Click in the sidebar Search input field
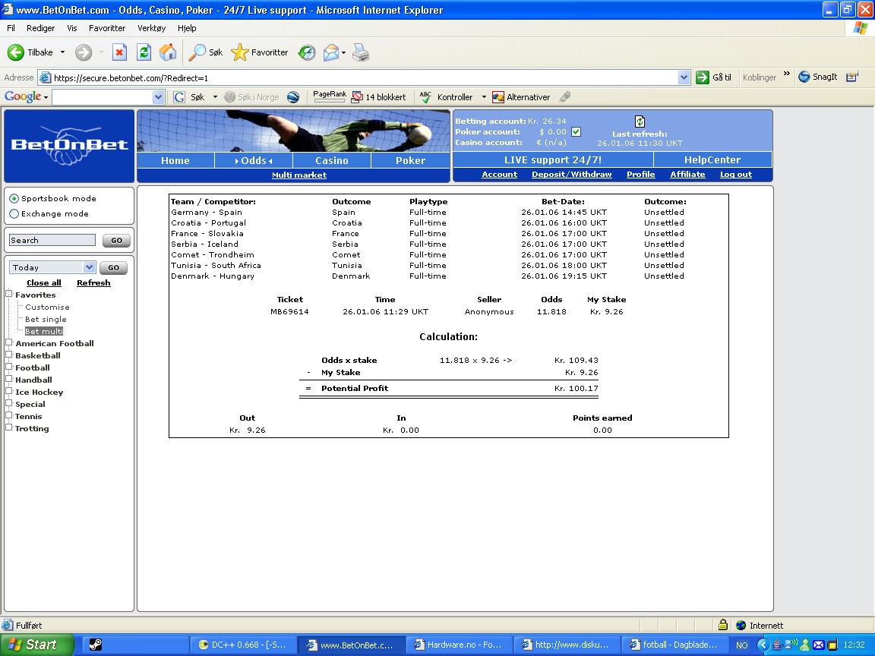 pyautogui.click(x=52, y=241)
